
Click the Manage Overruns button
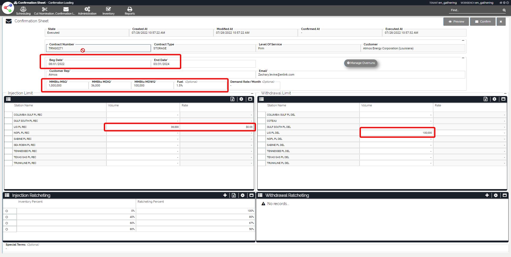[361, 63]
